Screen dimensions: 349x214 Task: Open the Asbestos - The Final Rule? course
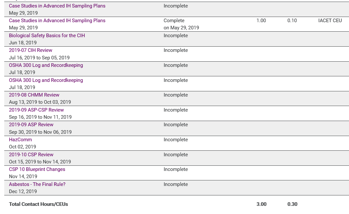coord(37,184)
